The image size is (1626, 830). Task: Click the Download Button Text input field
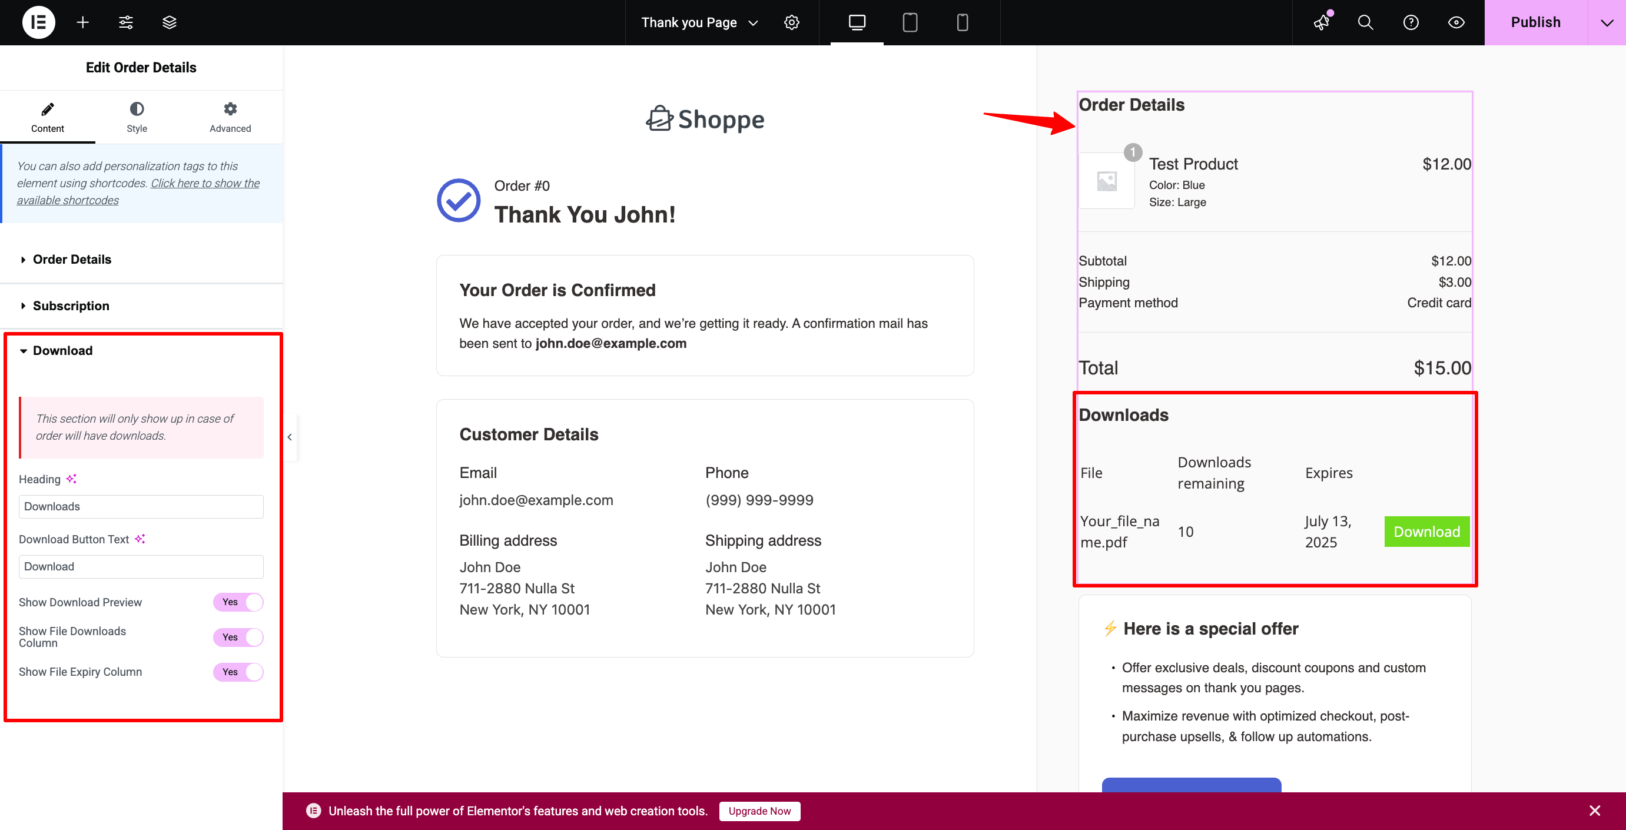141,567
